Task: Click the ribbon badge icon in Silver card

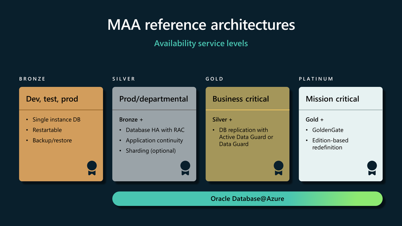Action: (x=185, y=168)
